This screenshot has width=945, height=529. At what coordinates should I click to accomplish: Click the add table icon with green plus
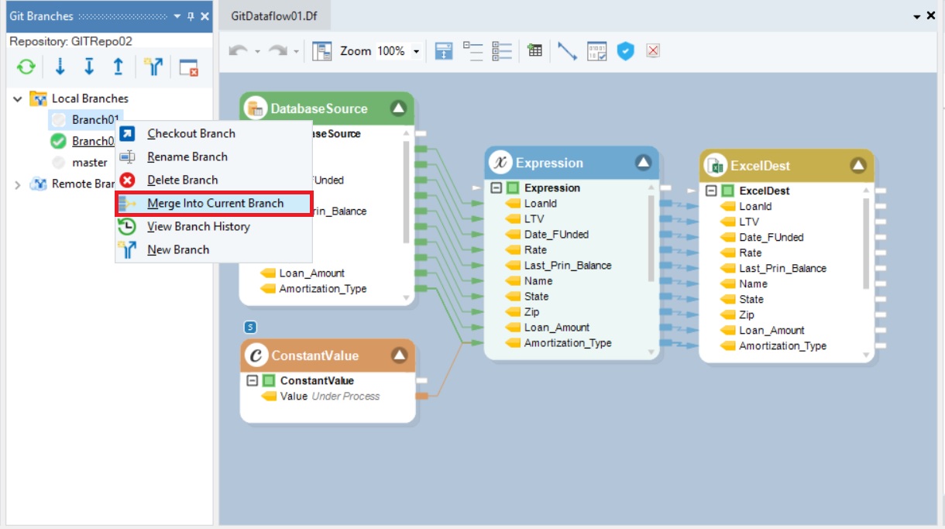click(x=534, y=51)
